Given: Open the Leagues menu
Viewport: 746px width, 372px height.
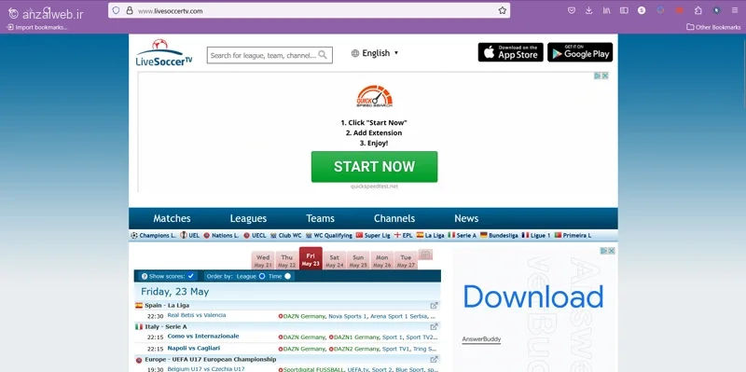Looking at the screenshot, I should (x=248, y=218).
